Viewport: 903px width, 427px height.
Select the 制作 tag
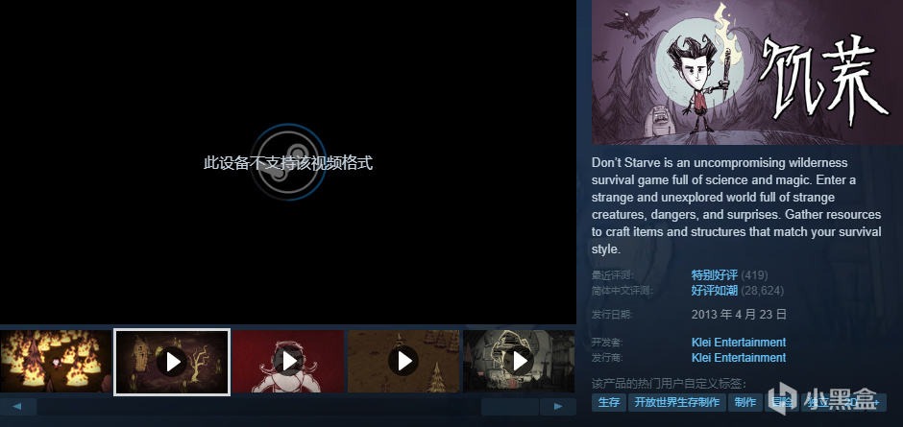[x=745, y=402]
